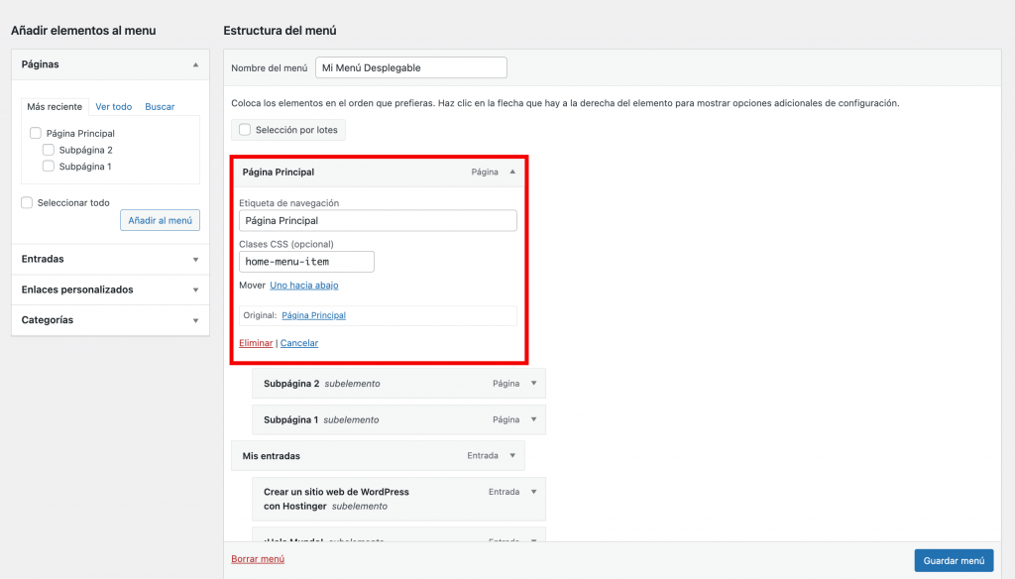Collapse the Páginas panel arrow
Screen dimensions: 1015x579
[195, 64]
